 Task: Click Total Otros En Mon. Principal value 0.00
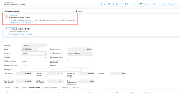(55, 81)
